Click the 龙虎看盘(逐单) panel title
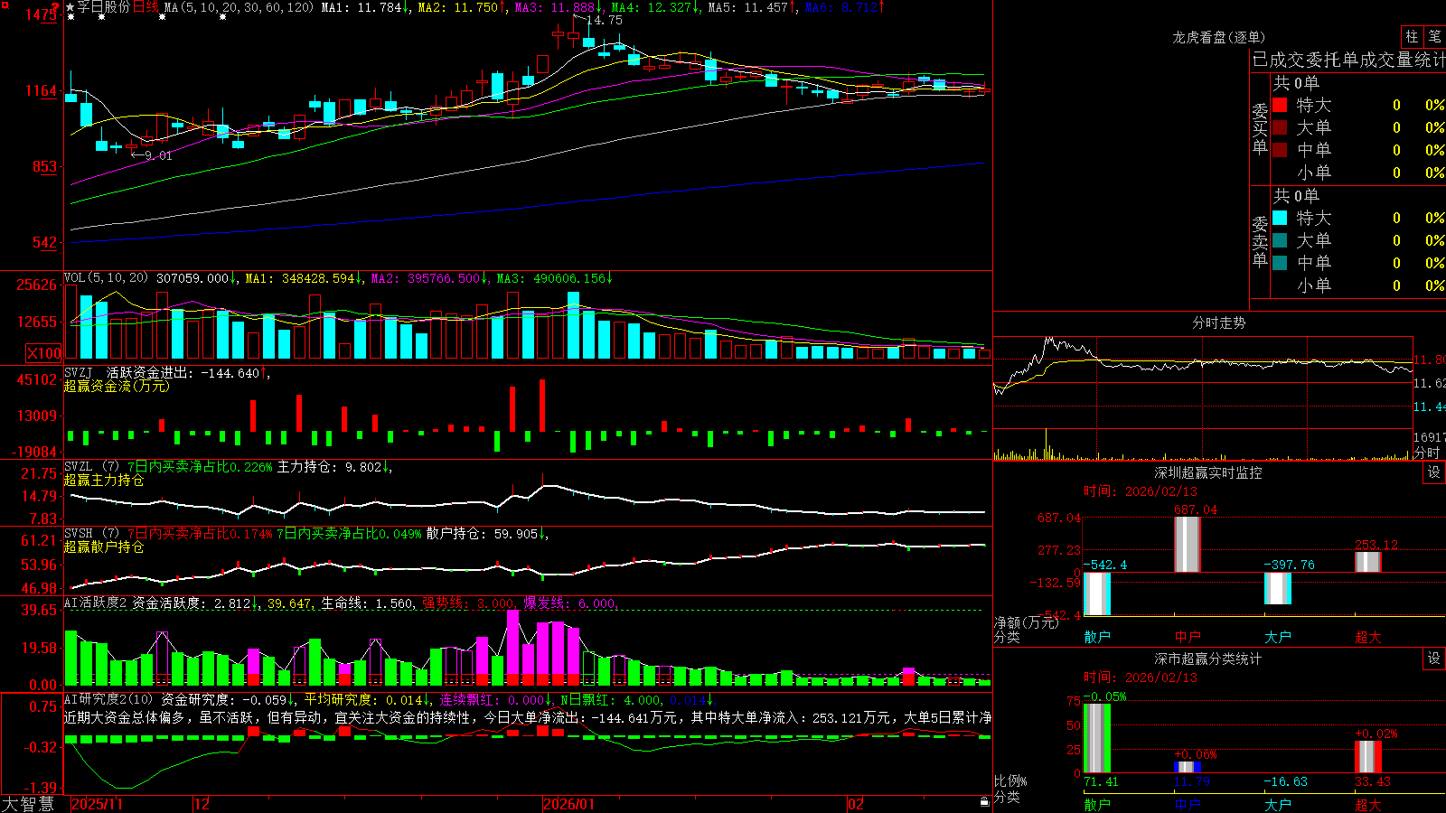This screenshot has height=813, width=1446. pyautogui.click(x=1219, y=37)
